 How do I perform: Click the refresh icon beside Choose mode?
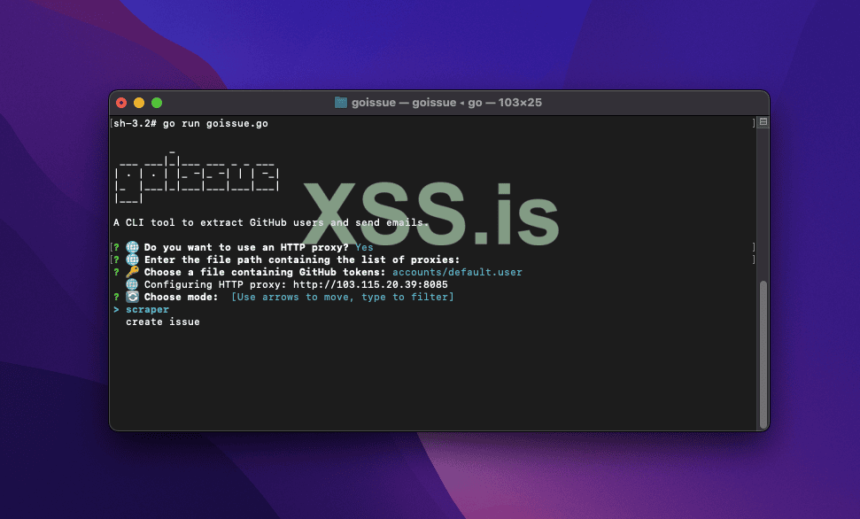(x=132, y=297)
